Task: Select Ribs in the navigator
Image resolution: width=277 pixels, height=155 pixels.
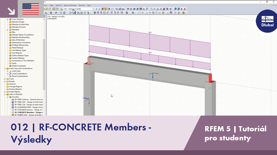Action: [x=14, y=32]
